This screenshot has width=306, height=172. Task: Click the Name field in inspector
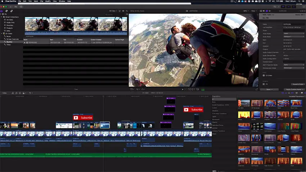[294, 24]
